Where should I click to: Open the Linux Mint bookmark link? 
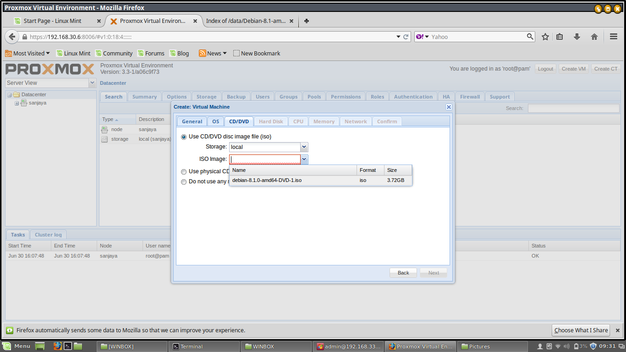click(73, 53)
